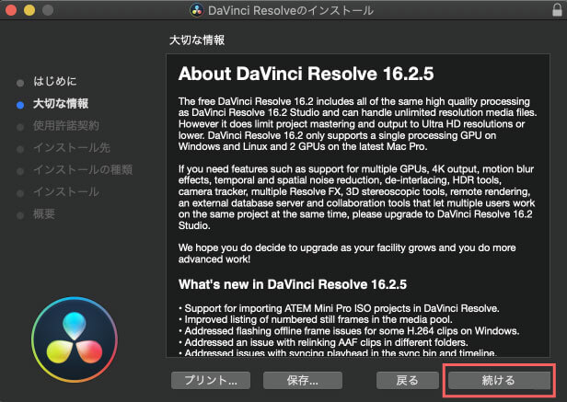The image size is (567, 402).
Task: Click the large DaVinci Resolve logo
Action: pos(75,339)
